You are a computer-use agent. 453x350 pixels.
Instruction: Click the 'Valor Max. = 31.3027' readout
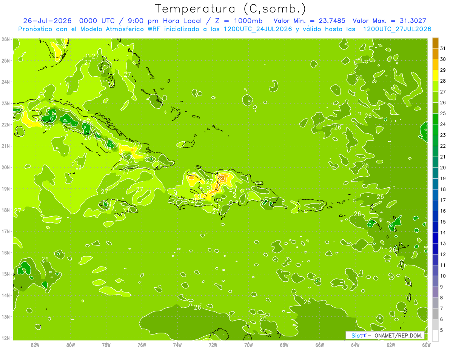(x=390, y=21)
